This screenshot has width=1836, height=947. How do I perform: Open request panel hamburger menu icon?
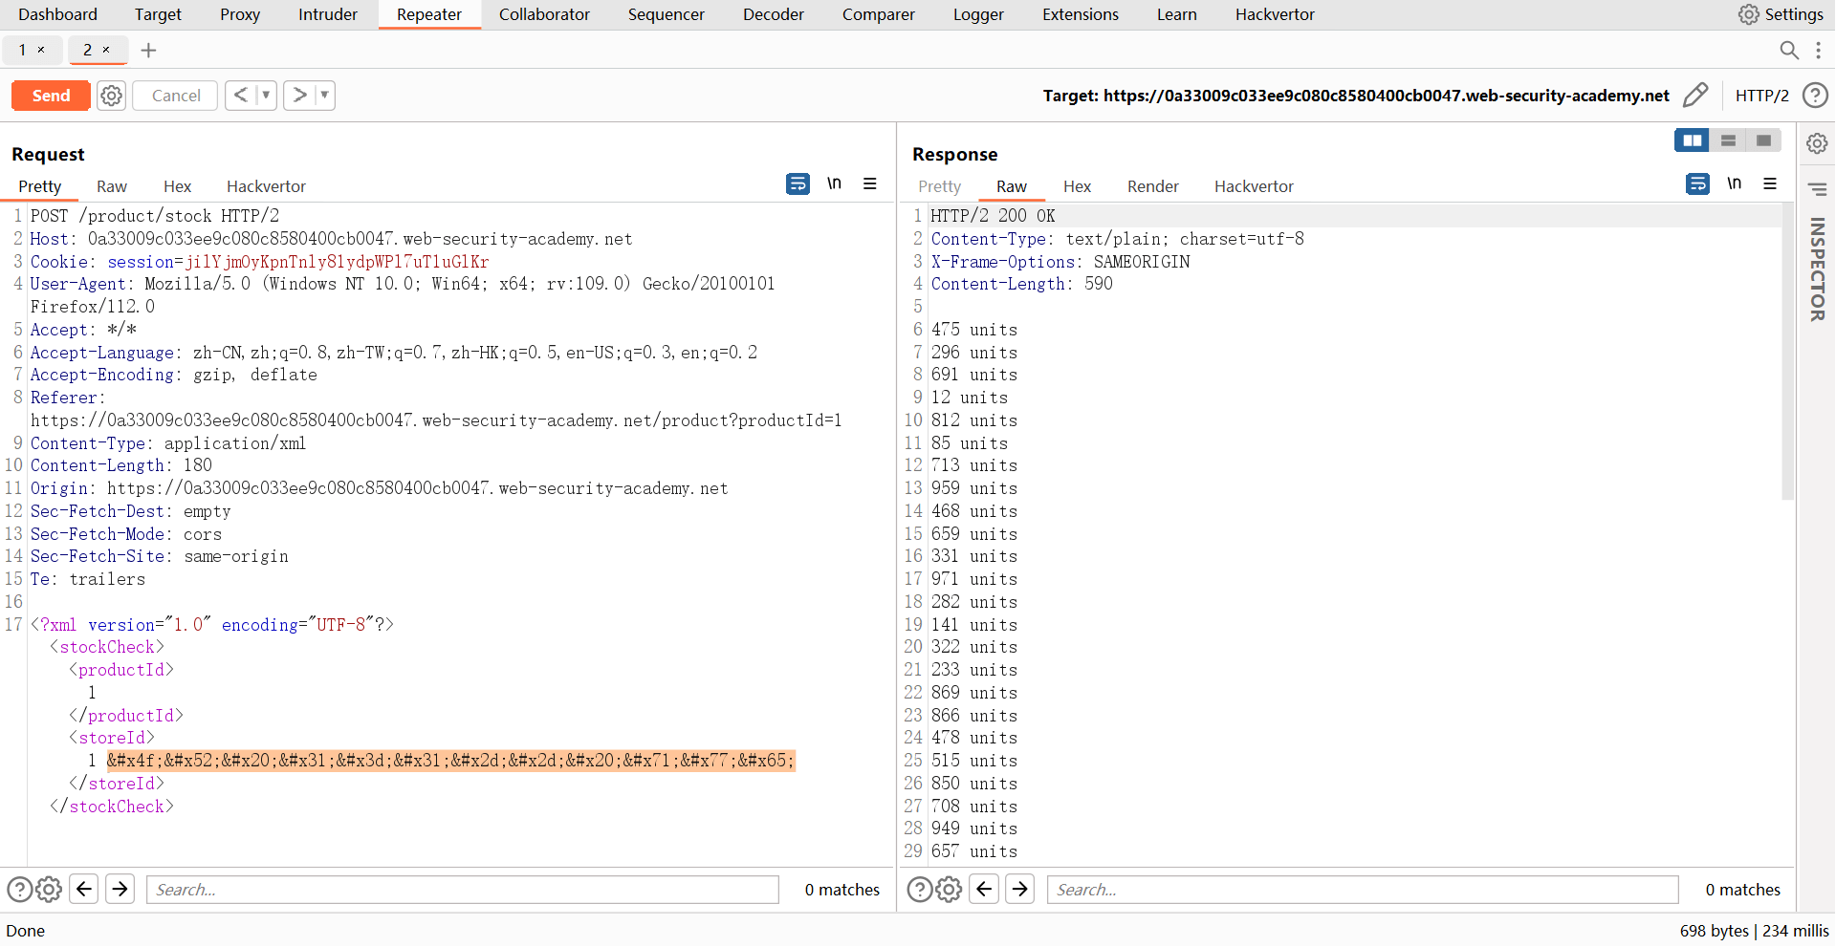coord(870,183)
